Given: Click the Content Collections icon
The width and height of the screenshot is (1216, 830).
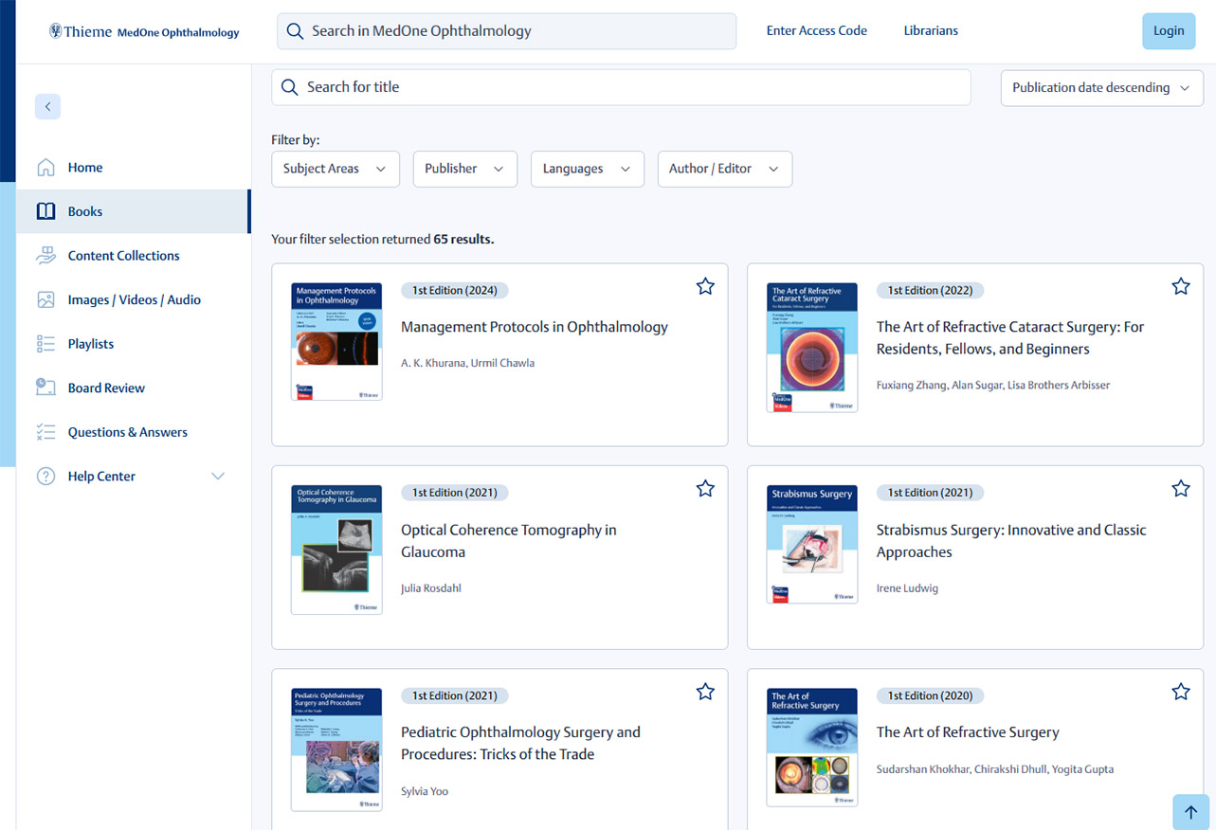Looking at the screenshot, I should pos(45,255).
